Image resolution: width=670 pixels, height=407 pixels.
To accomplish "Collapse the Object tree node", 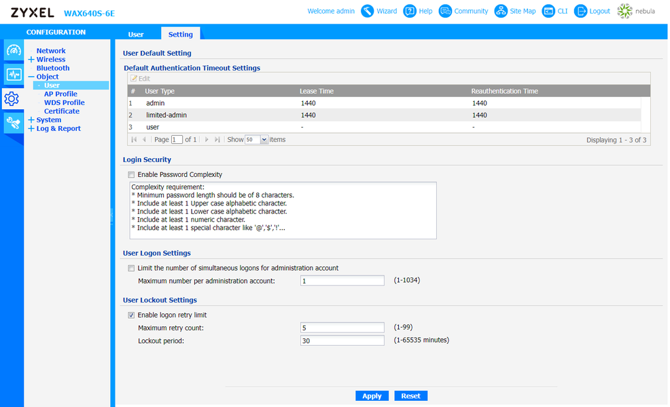I will click(x=31, y=77).
